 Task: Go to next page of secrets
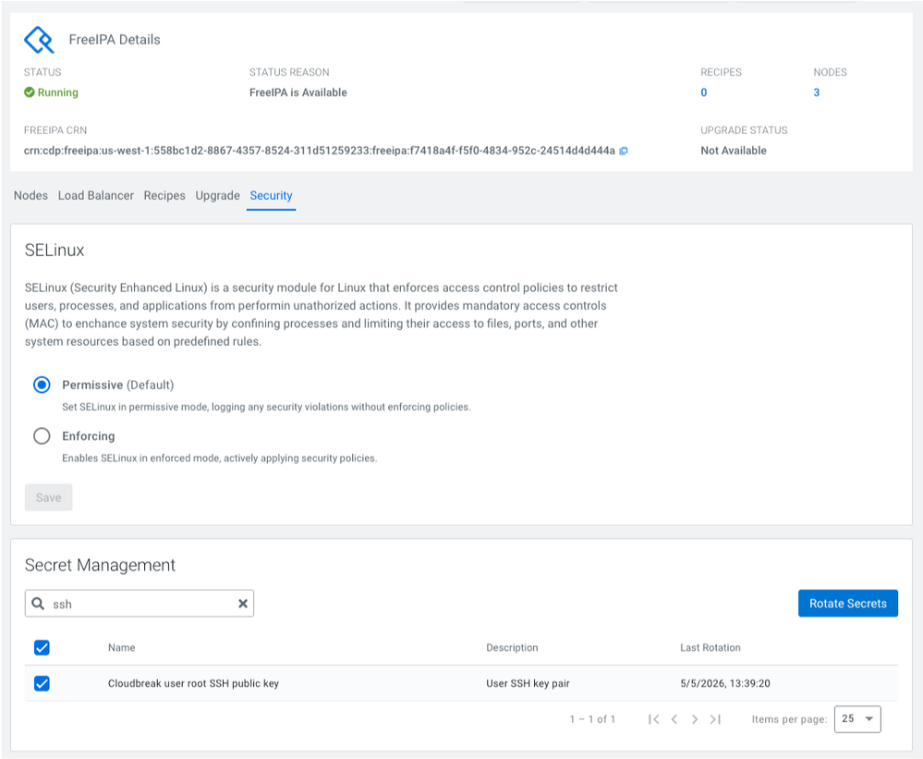click(695, 719)
